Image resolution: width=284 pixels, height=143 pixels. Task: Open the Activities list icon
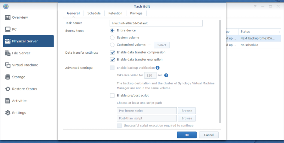pyautogui.click(x=8, y=101)
